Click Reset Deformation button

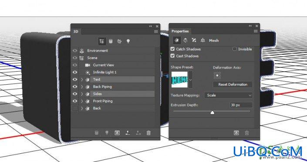point(233,85)
